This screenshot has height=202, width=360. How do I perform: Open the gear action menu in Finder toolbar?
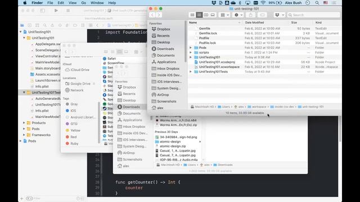tap(238, 15)
